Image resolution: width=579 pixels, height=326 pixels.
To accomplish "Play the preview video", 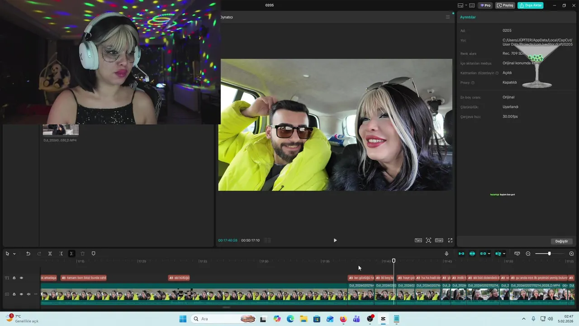I will pyautogui.click(x=335, y=240).
